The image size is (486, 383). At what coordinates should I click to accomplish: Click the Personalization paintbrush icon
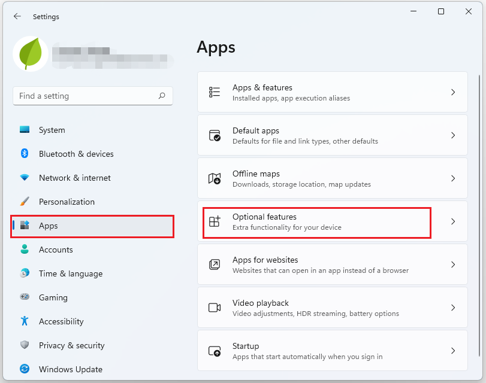25,202
